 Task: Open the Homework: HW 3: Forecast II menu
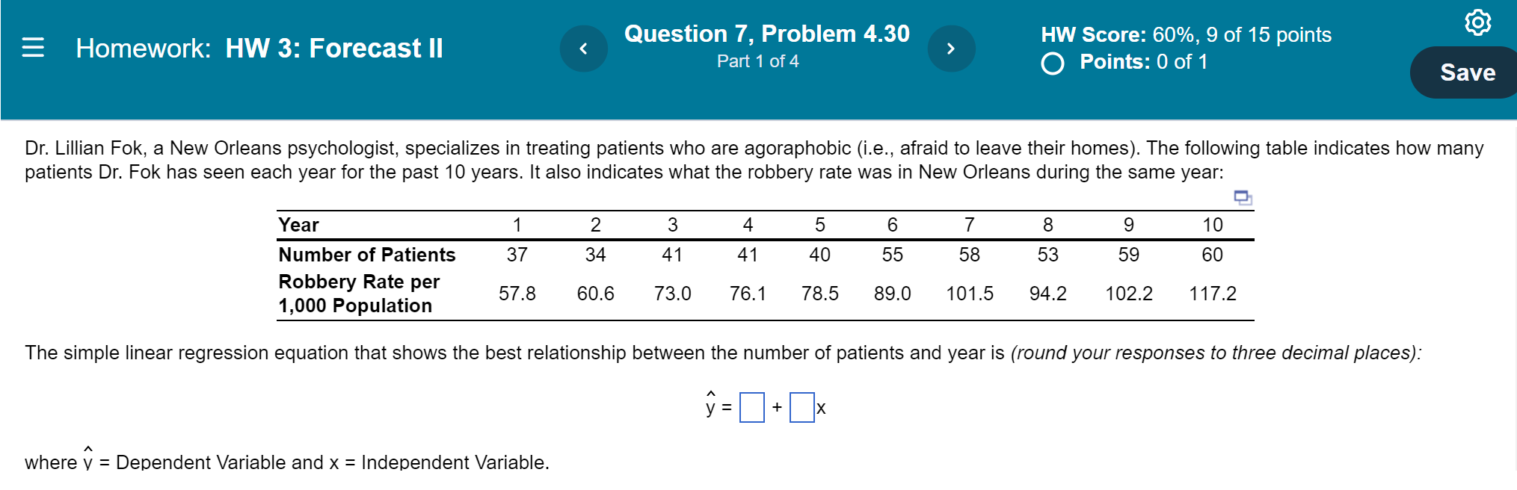pos(258,48)
